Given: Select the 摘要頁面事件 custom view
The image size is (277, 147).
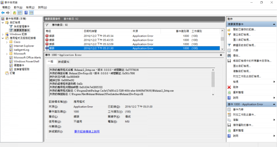Looking at the screenshot, I should (x=22, y=30).
